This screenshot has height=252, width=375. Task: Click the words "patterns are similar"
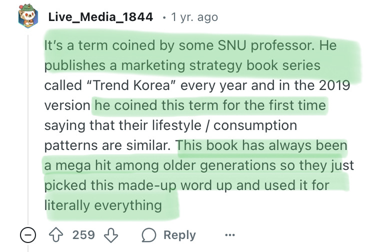[x=108, y=145]
